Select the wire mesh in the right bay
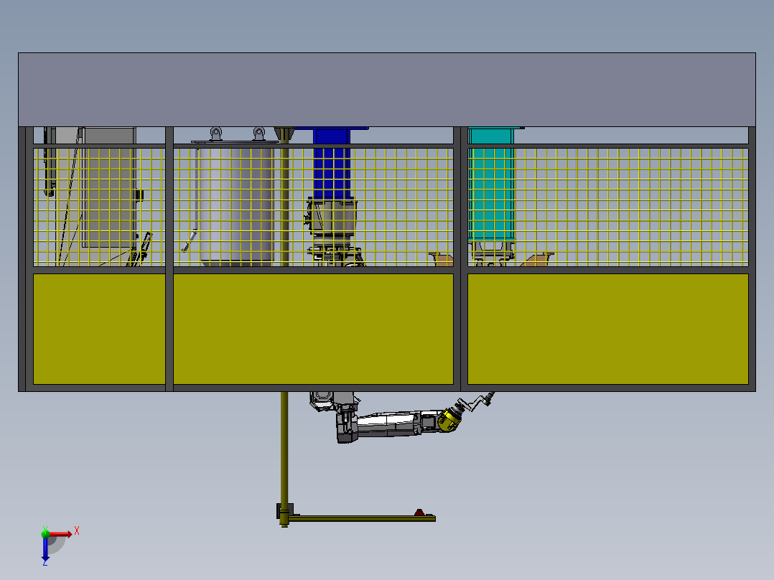 [608, 207]
